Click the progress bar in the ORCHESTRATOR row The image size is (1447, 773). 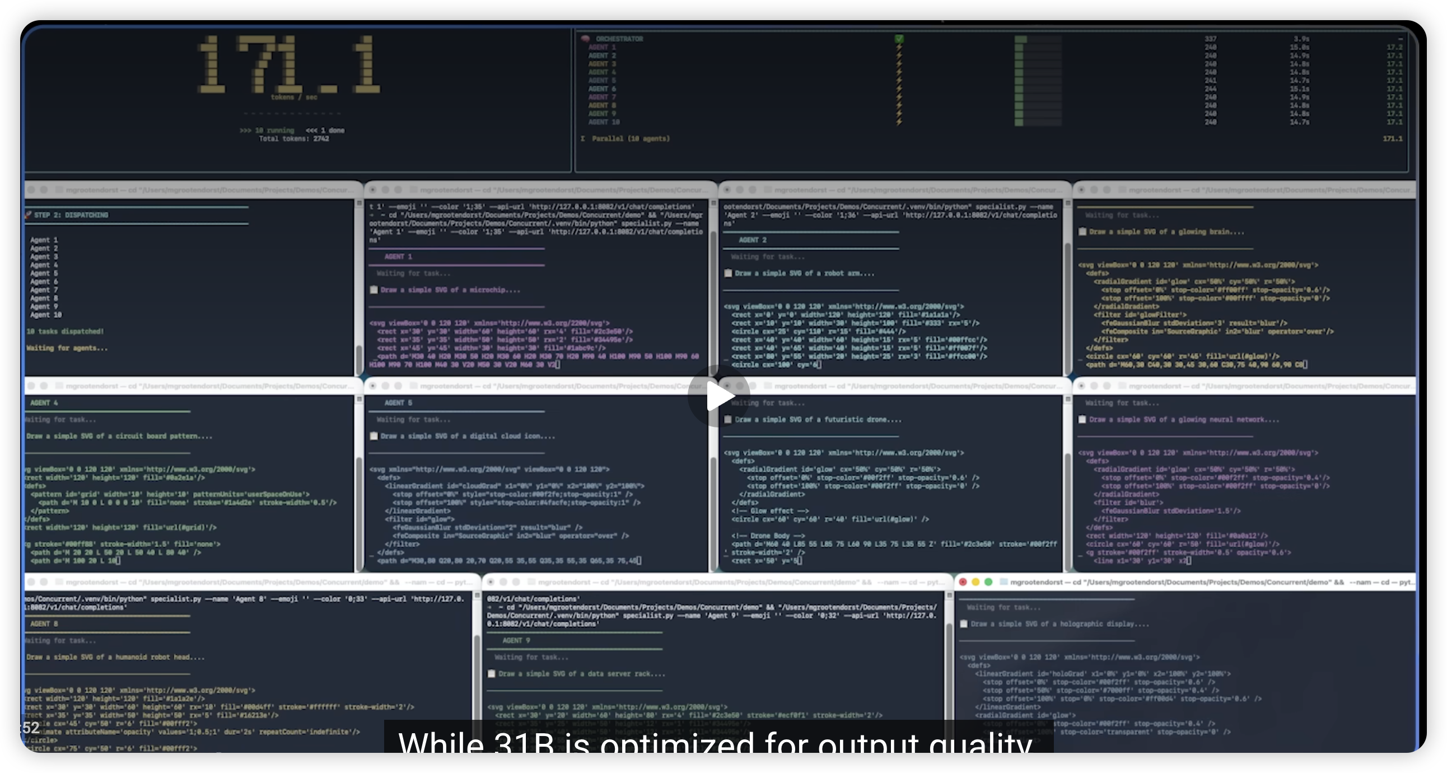(1038, 39)
